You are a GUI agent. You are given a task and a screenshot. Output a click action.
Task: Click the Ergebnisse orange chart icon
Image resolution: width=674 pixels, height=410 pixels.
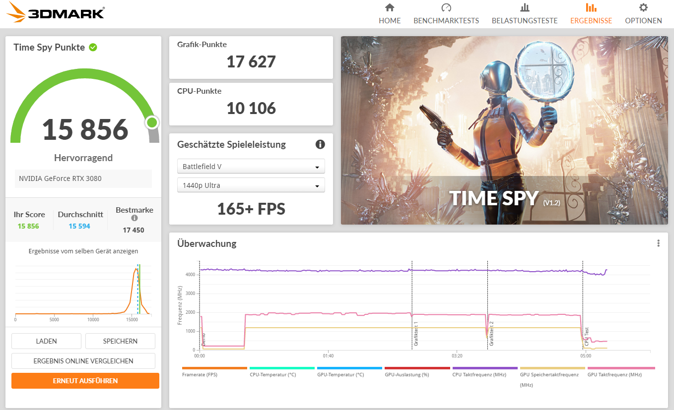click(591, 7)
